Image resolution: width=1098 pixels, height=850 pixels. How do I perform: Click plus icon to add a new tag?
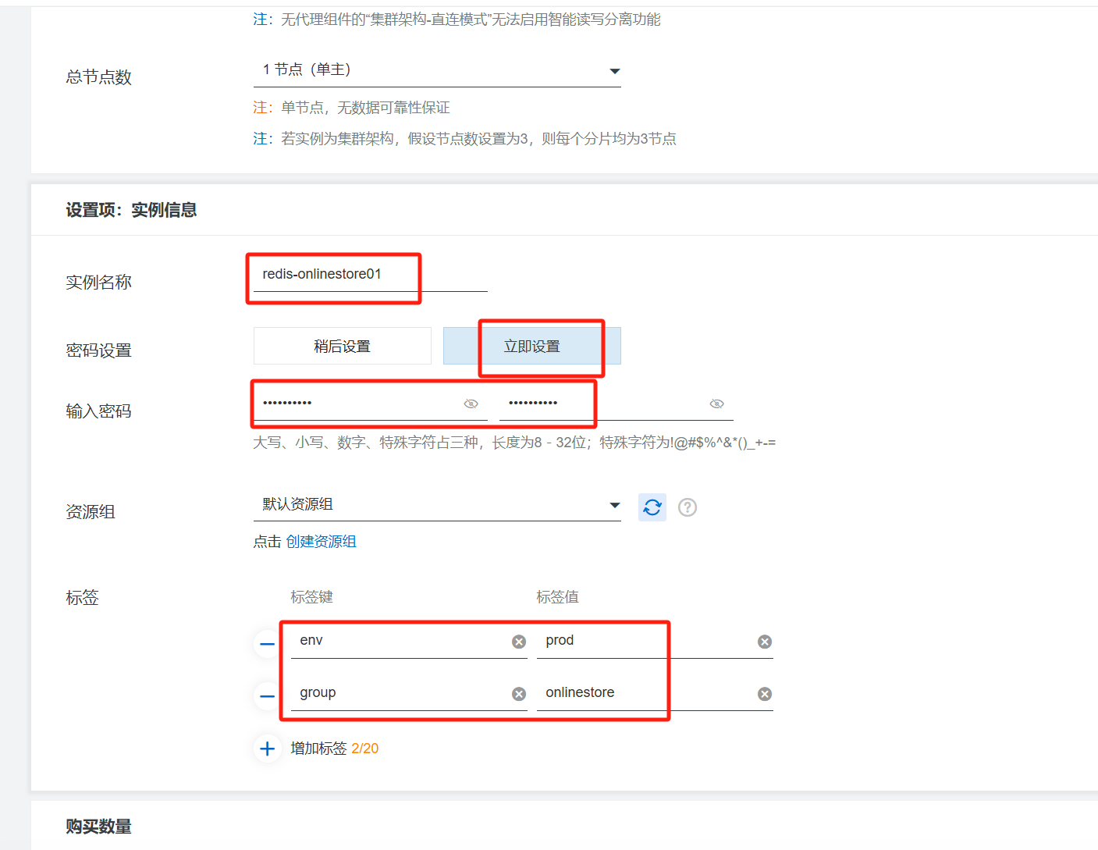[267, 748]
